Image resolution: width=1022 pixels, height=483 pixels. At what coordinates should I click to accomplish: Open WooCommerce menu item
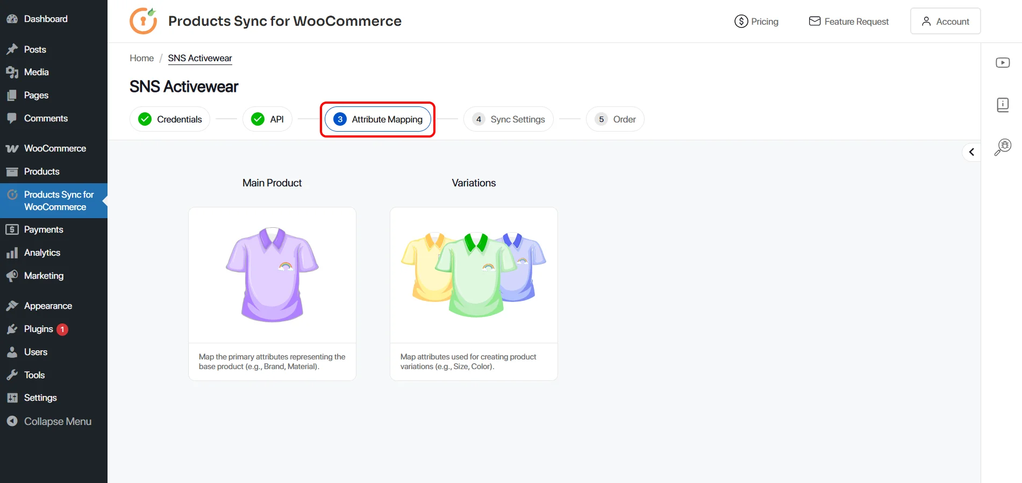click(x=54, y=148)
